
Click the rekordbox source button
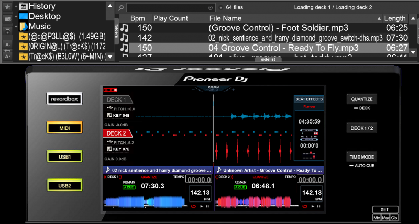click(x=61, y=98)
